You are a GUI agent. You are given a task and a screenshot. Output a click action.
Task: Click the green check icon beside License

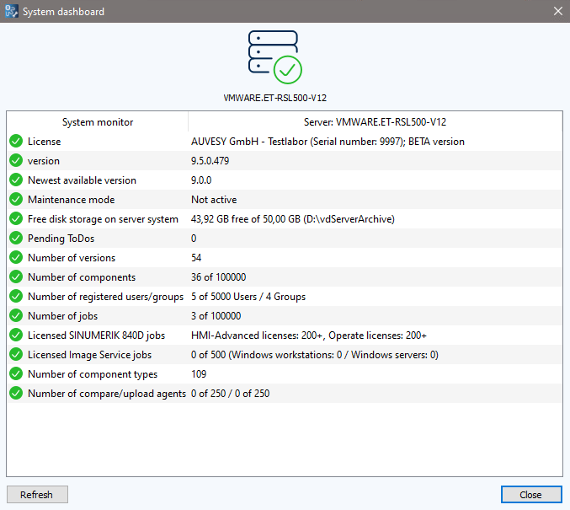click(x=16, y=142)
